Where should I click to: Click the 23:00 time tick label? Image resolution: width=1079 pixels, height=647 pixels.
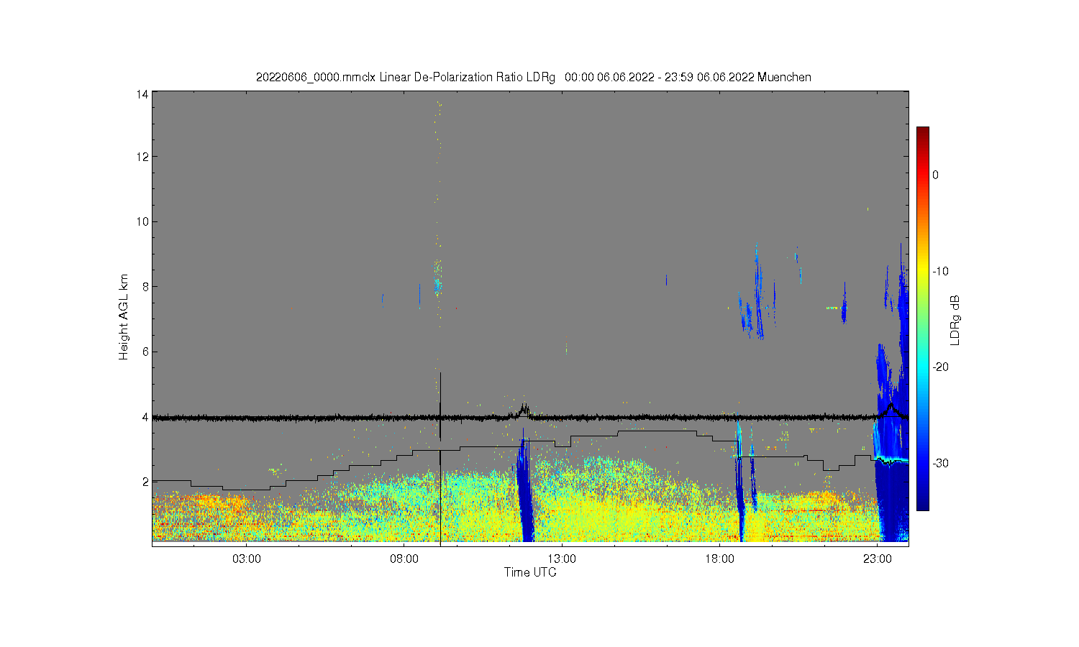coord(877,559)
